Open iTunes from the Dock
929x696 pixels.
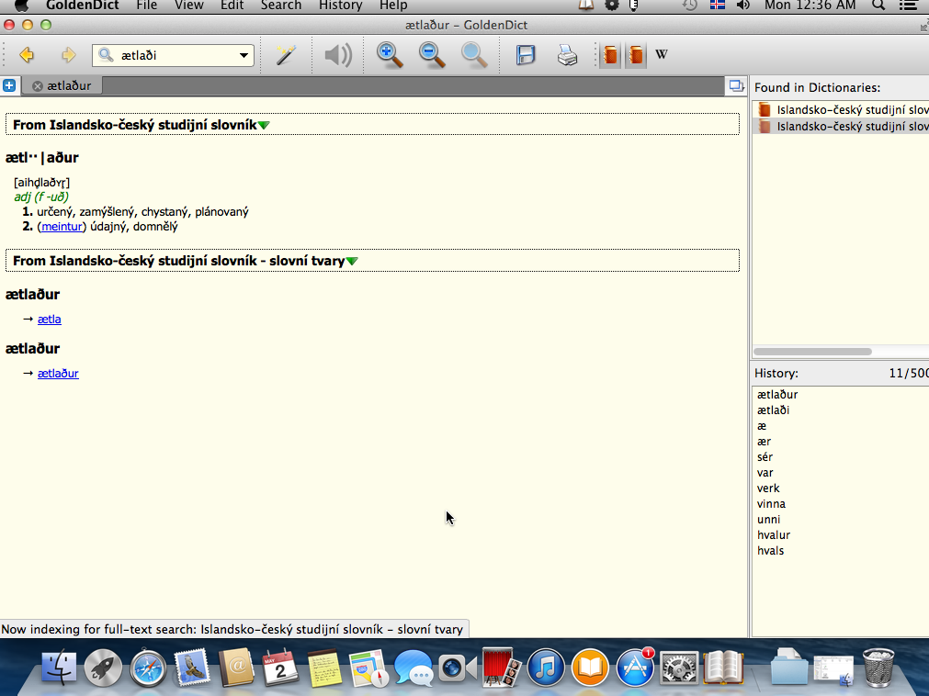pyautogui.click(x=546, y=668)
